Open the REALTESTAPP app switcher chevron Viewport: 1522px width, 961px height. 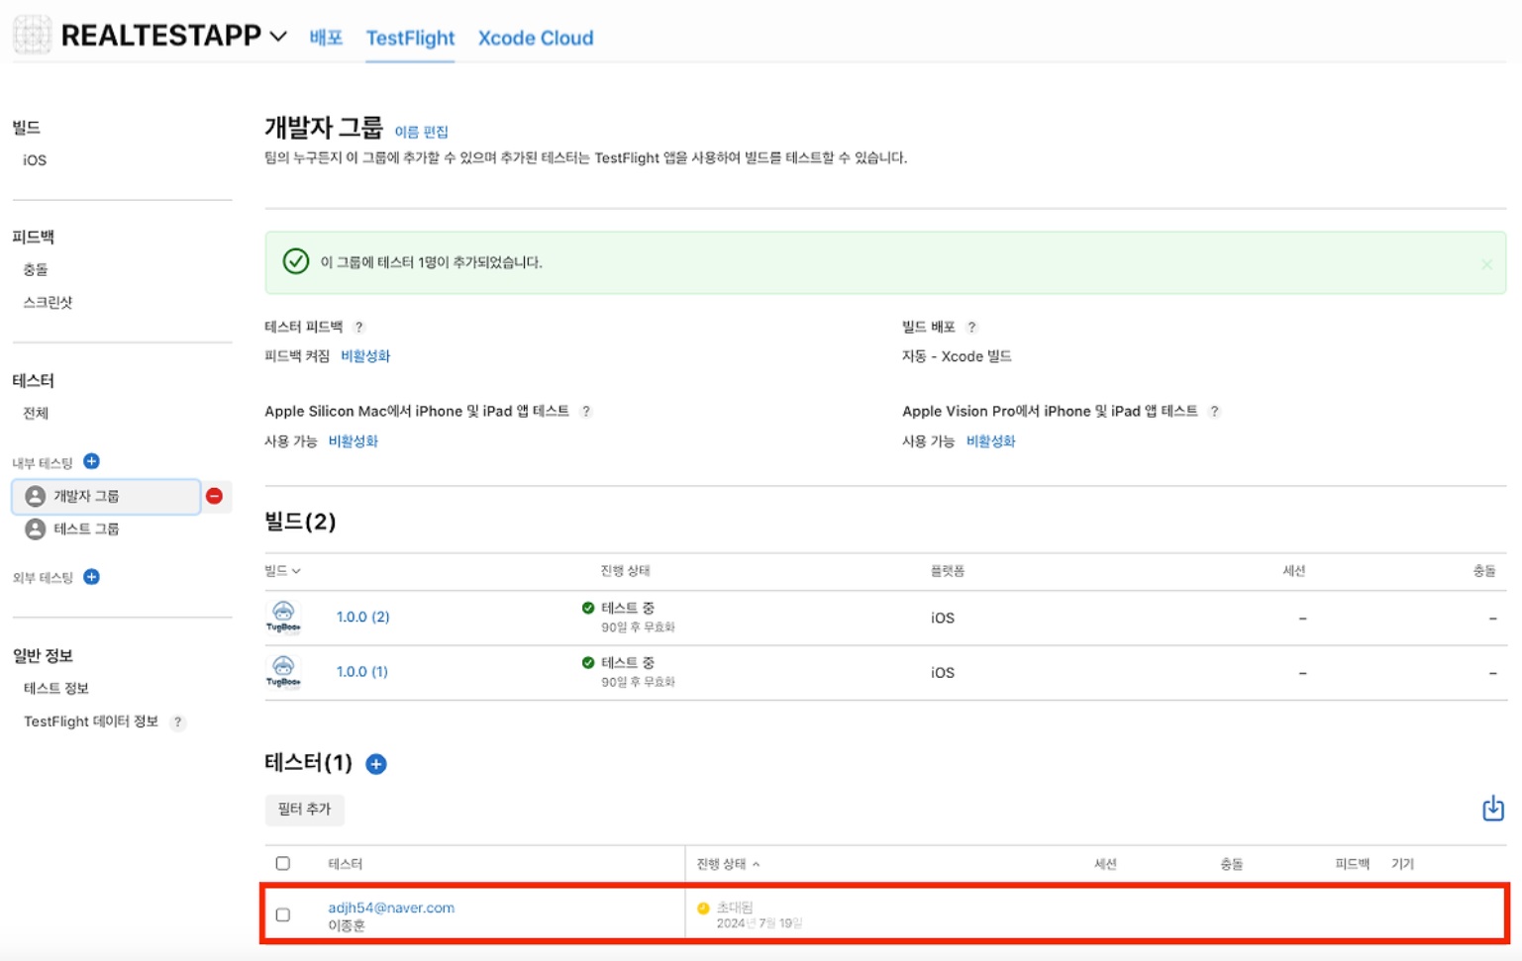coord(278,37)
